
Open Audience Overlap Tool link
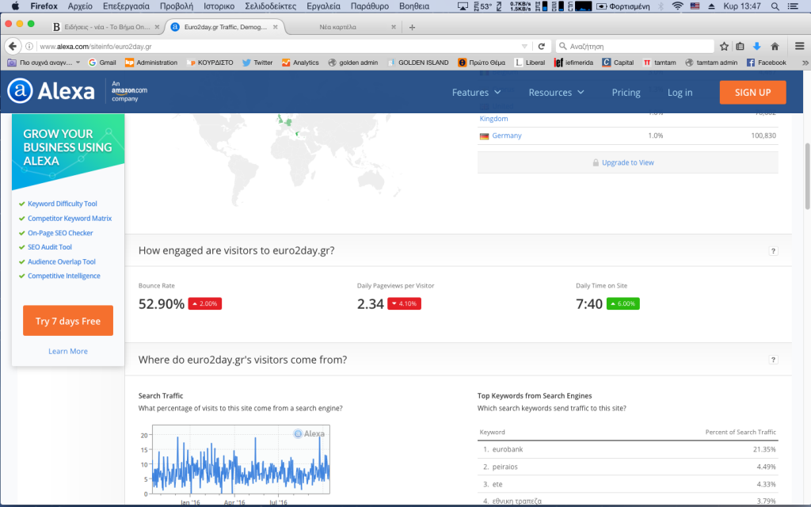click(x=62, y=261)
